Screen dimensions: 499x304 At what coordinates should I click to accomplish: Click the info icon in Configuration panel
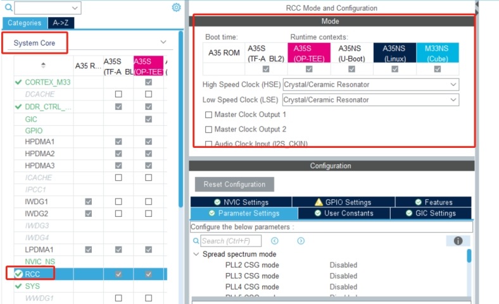458,241
